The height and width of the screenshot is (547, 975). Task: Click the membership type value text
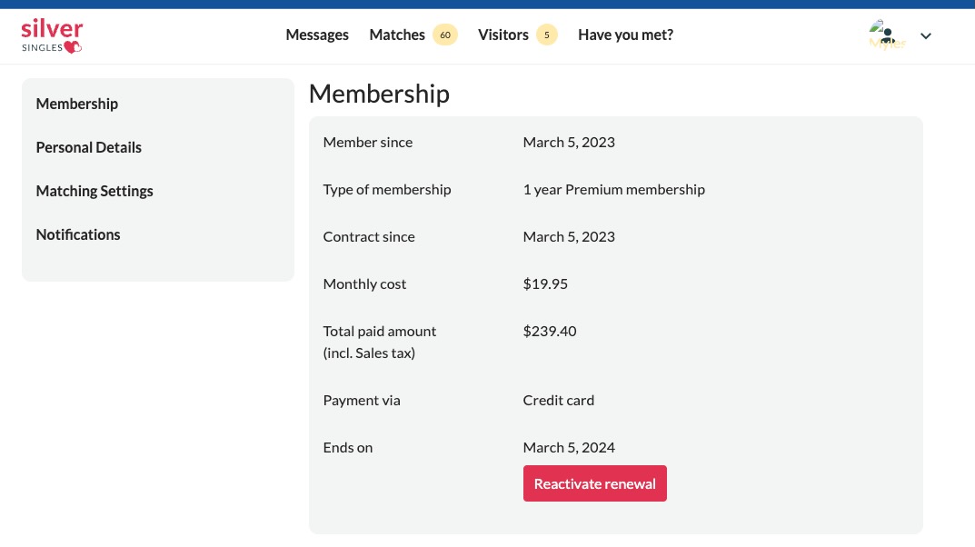pos(613,189)
